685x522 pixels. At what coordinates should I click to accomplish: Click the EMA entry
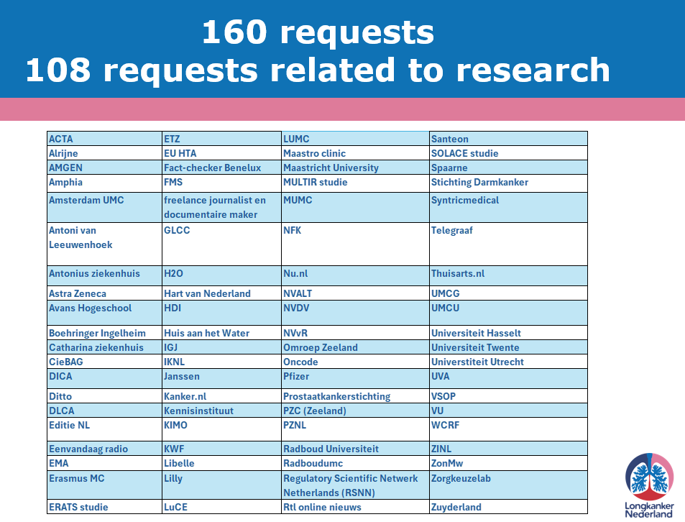104,463
